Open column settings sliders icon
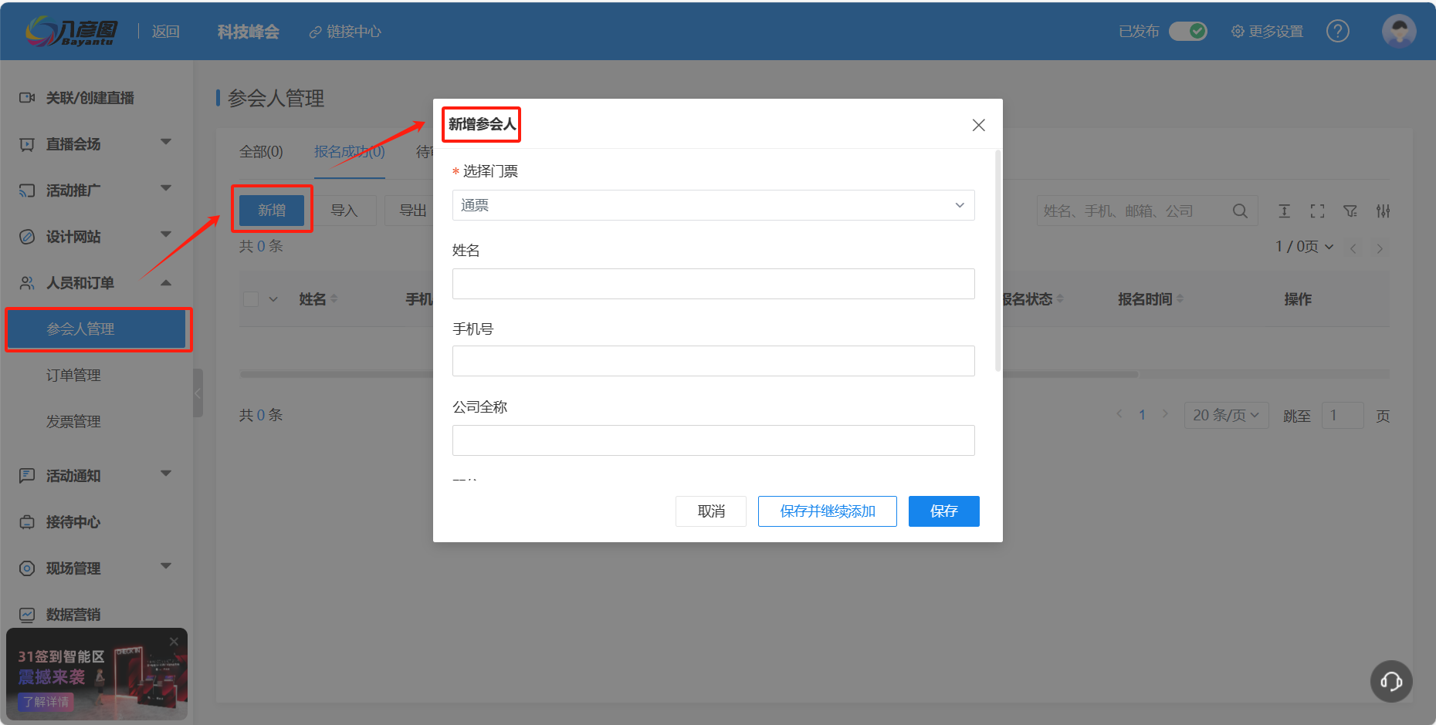This screenshot has width=1436, height=725. click(x=1383, y=211)
